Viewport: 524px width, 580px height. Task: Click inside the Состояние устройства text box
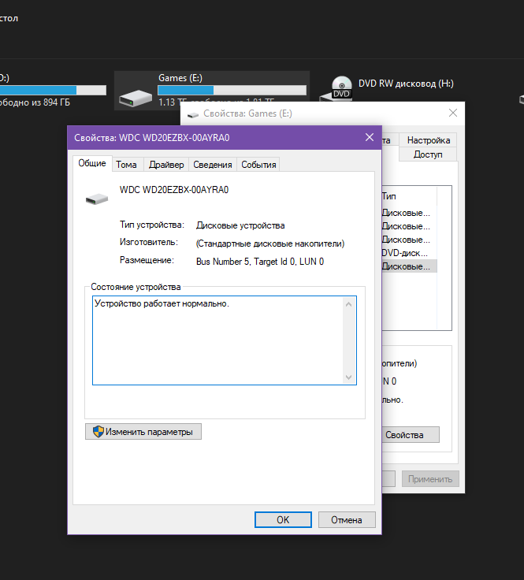pyautogui.click(x=224, y=340)
